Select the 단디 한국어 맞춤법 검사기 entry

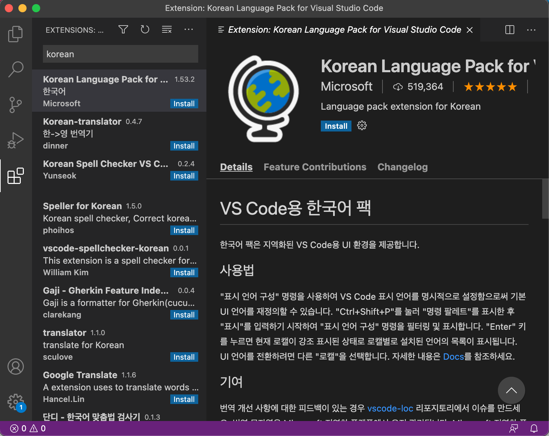(119, 414)
